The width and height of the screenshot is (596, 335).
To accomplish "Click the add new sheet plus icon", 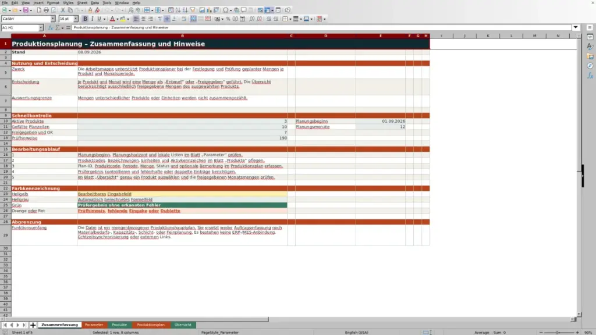I will (33, 325).
